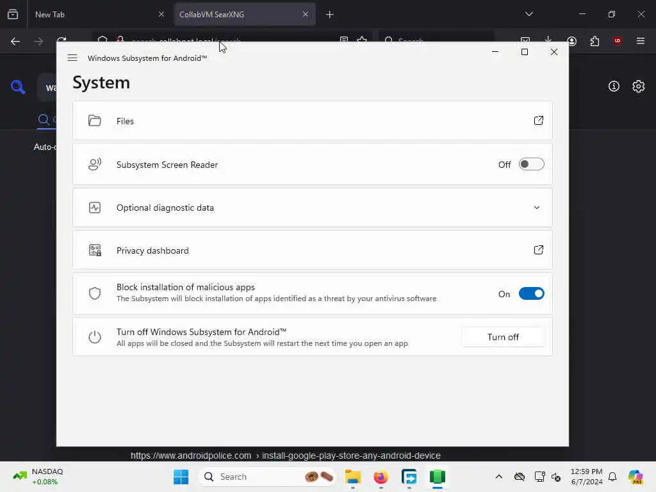The image size is (656, 492).
Task: Click the OneDrive cloud tray icon
Action: [519, 477]
